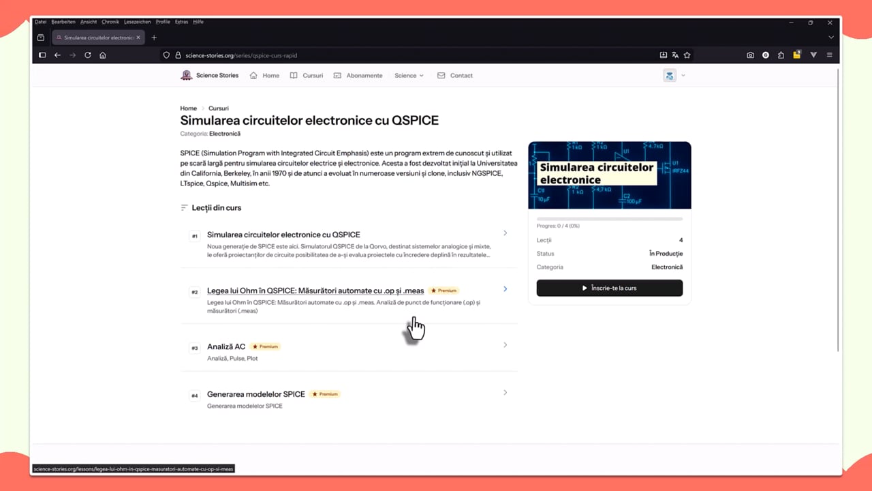Open the Generarea modelelor SPICE lesson chevron

505,393
